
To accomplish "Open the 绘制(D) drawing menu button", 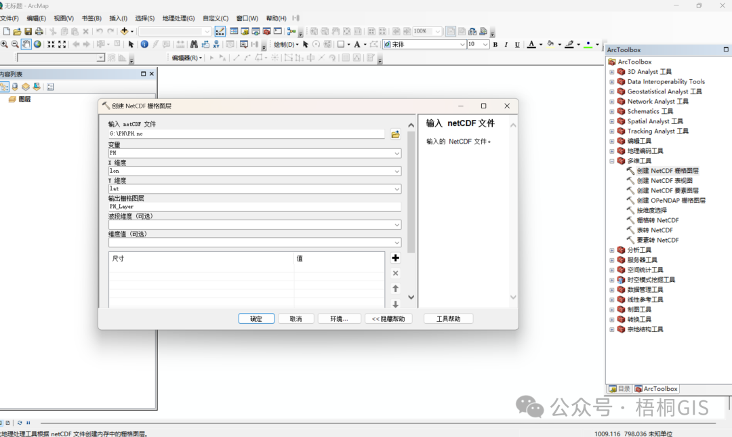I will (x=286, y=44).
